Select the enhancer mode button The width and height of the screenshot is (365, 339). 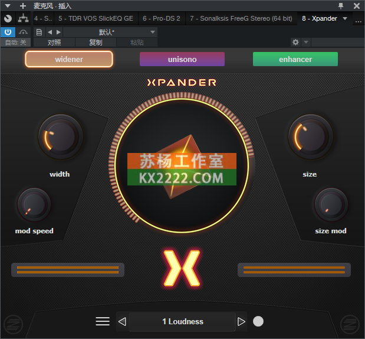pyautogui.click(x=295, y=59)
